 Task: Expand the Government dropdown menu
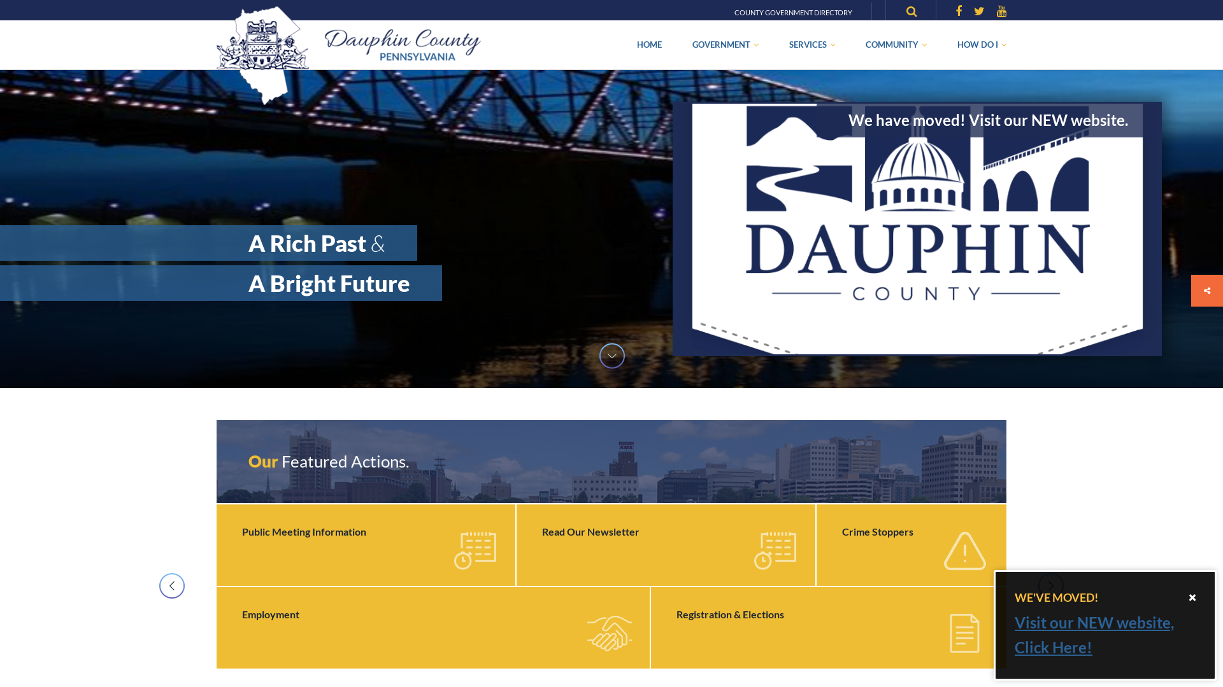point(726,45)
